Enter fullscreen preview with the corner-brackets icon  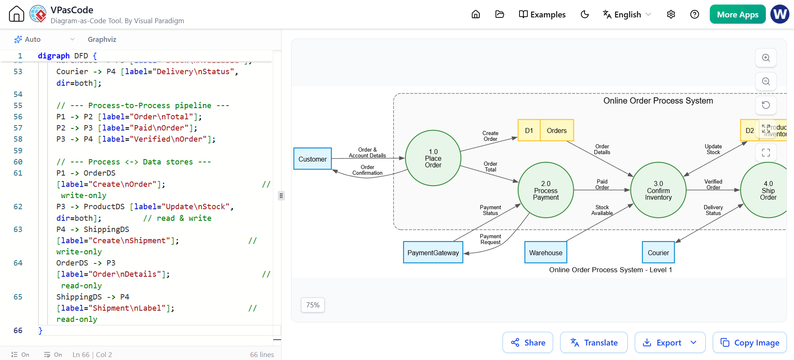tap(766, 152)
